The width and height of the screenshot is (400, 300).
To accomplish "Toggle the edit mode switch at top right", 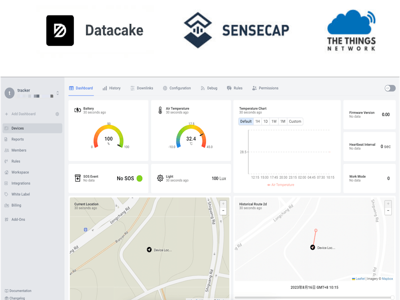I will point(390,88).
